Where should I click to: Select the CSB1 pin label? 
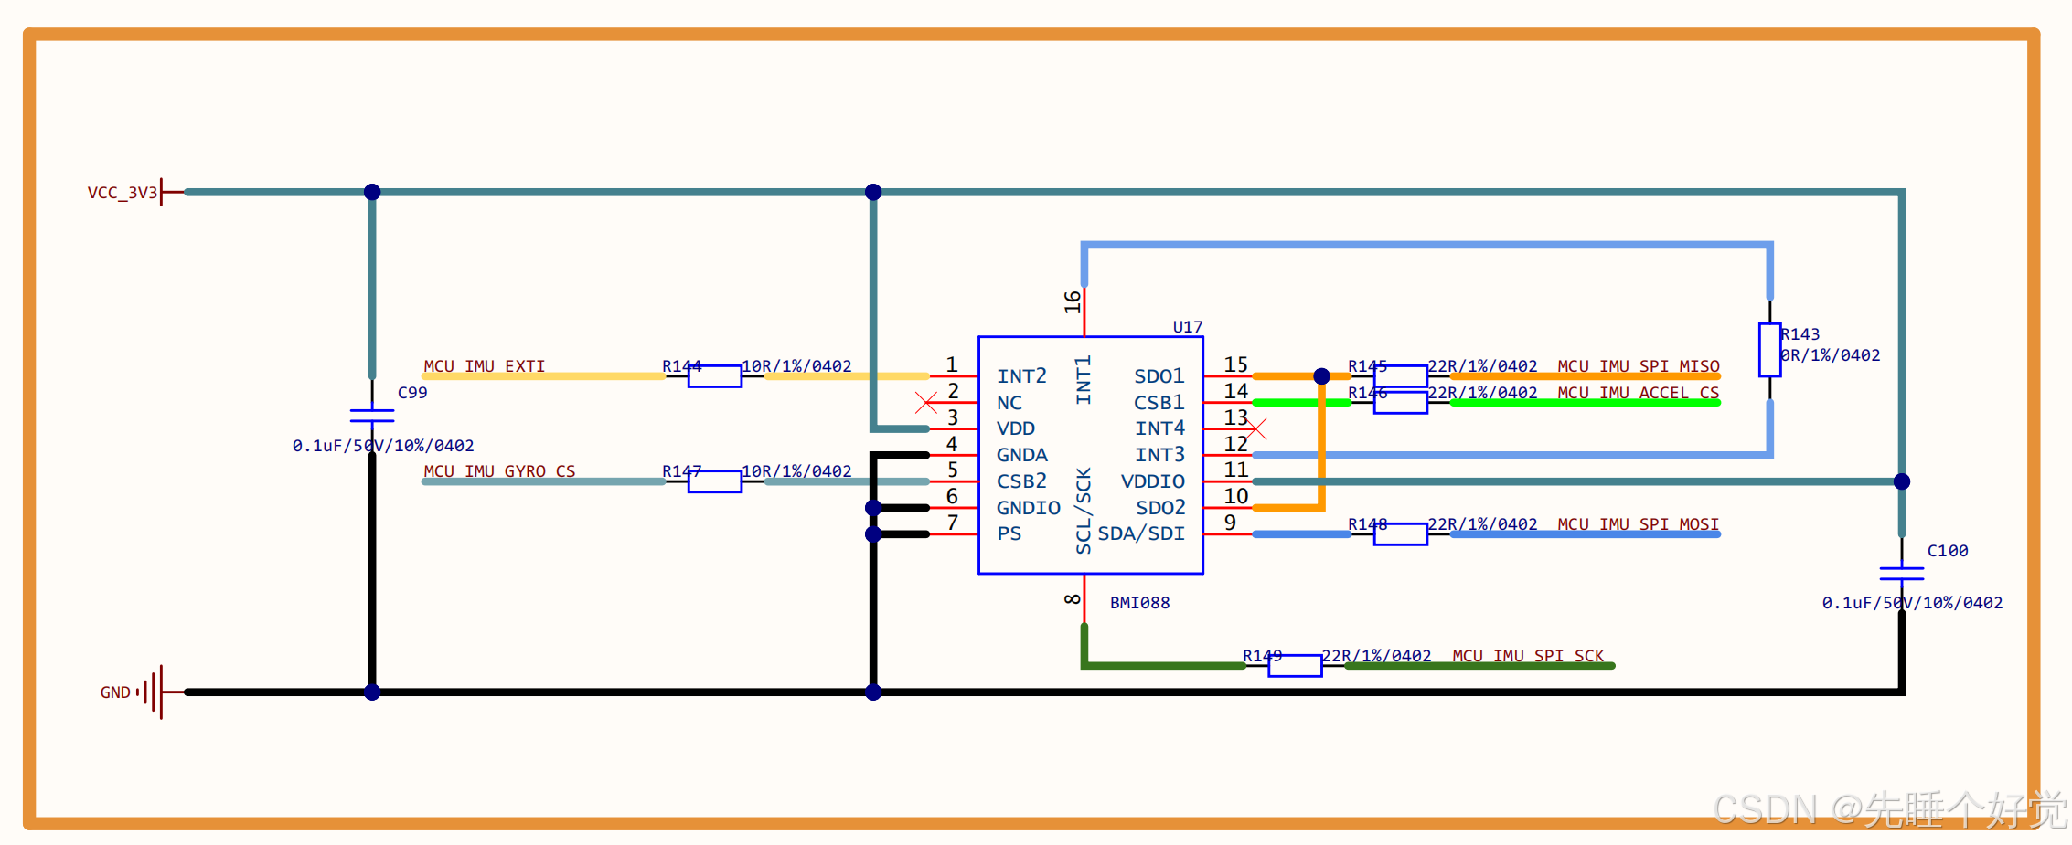click(x=1159, y=403)
